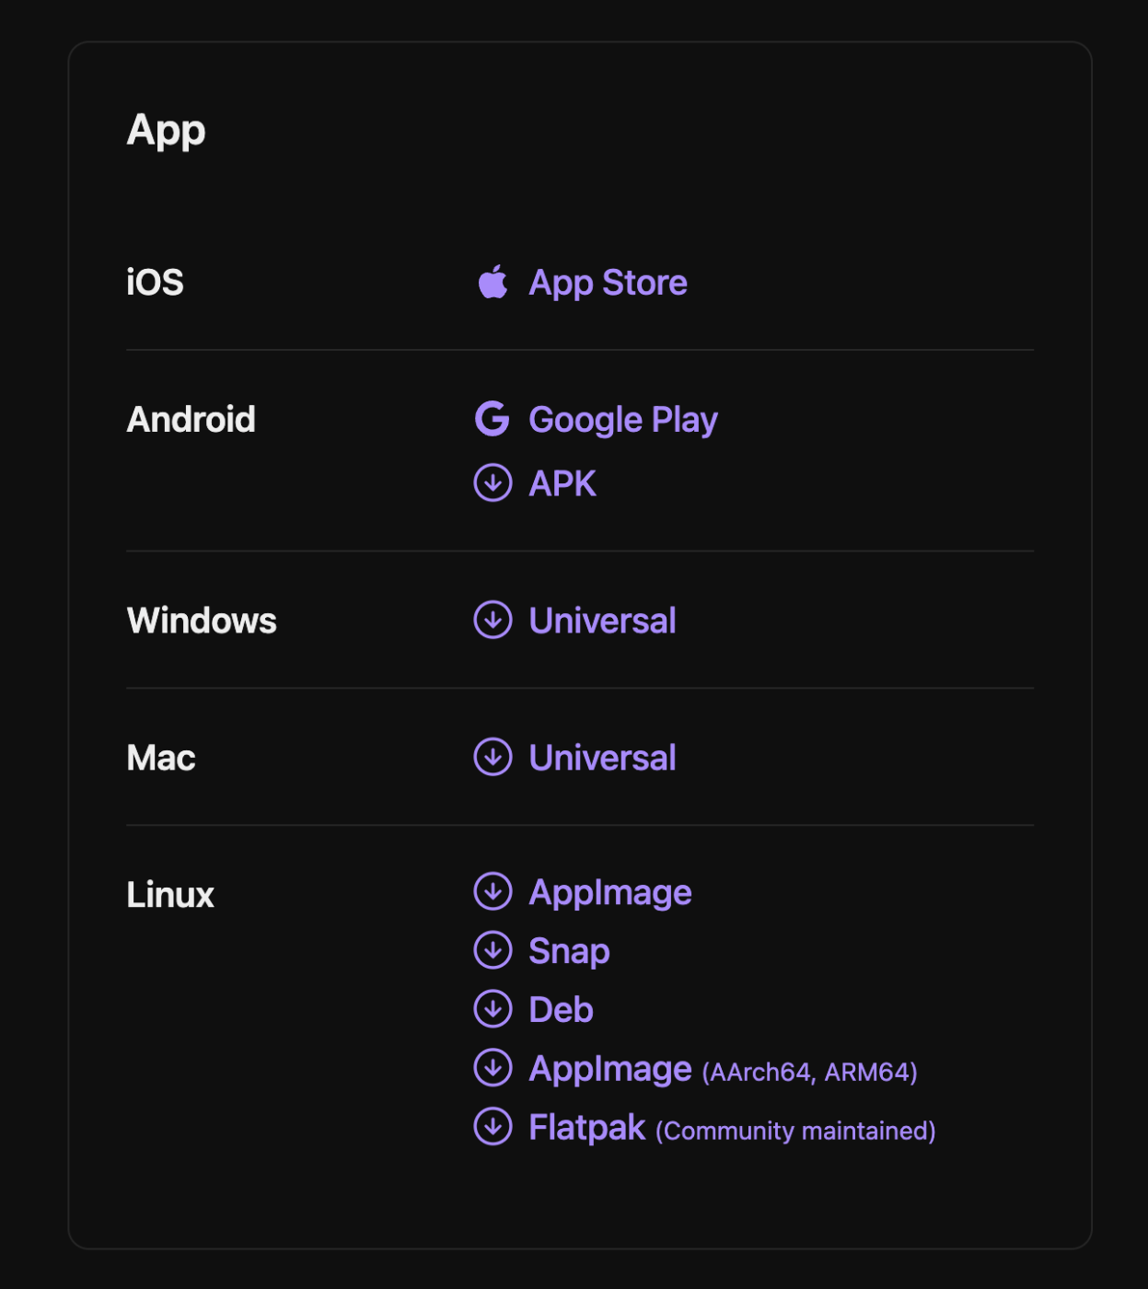Viewport: 1148px width, 1289px height.
Task: Open the Google Play link
Action: tap(623, 420)
